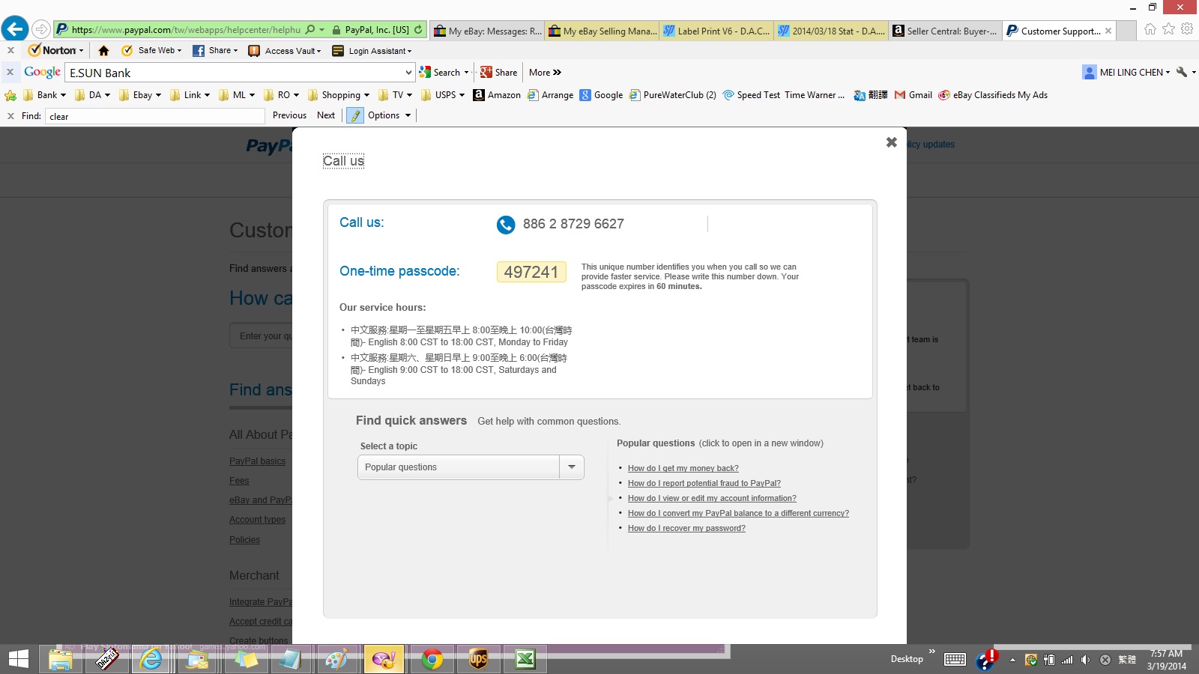Expand the Google toolbar search history dropdown

coord(408,73)
